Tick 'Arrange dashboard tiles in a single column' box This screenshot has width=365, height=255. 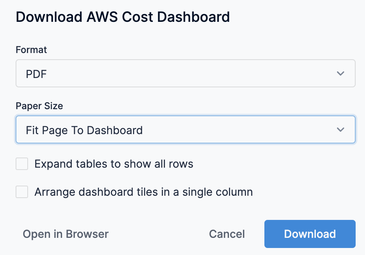pos(22,192)
